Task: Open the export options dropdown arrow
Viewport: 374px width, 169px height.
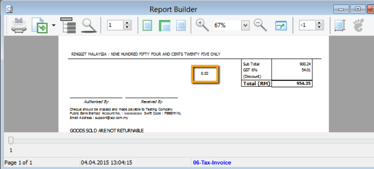Action: pyautogui.click(x=53, y=26)
